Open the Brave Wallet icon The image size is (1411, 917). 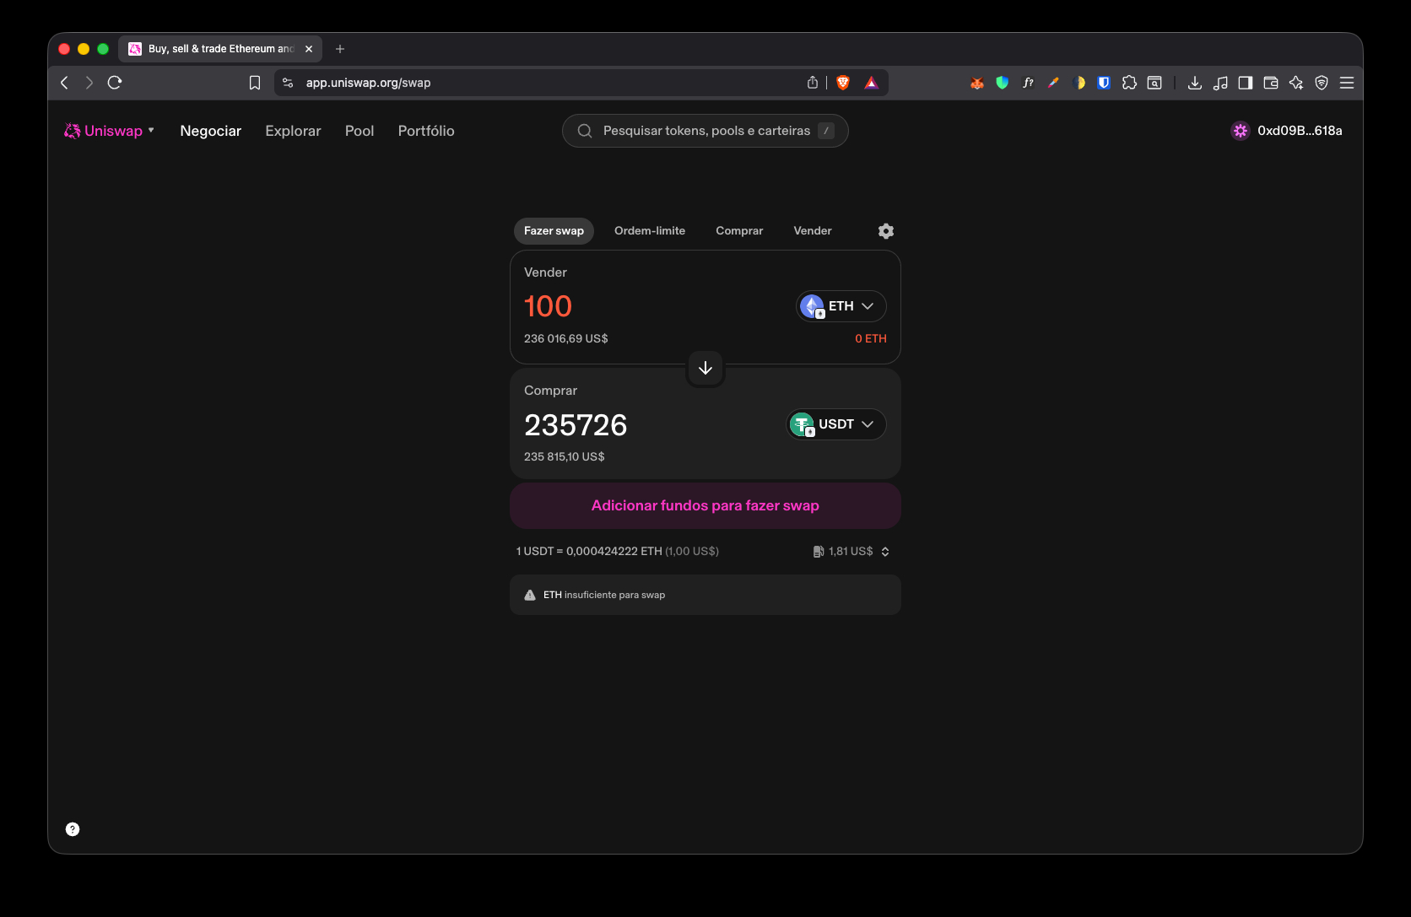(x=1271, y=83)
